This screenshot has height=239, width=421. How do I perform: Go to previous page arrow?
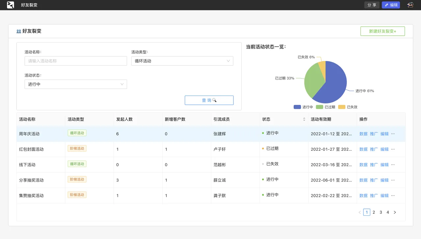coord(359,212)
